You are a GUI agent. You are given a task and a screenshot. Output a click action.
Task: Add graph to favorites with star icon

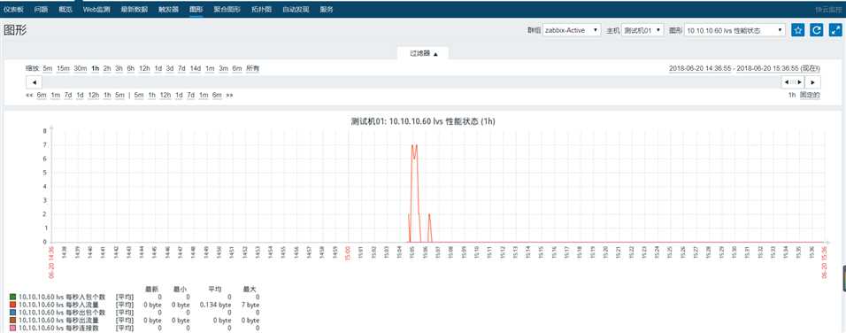(797, 30)
